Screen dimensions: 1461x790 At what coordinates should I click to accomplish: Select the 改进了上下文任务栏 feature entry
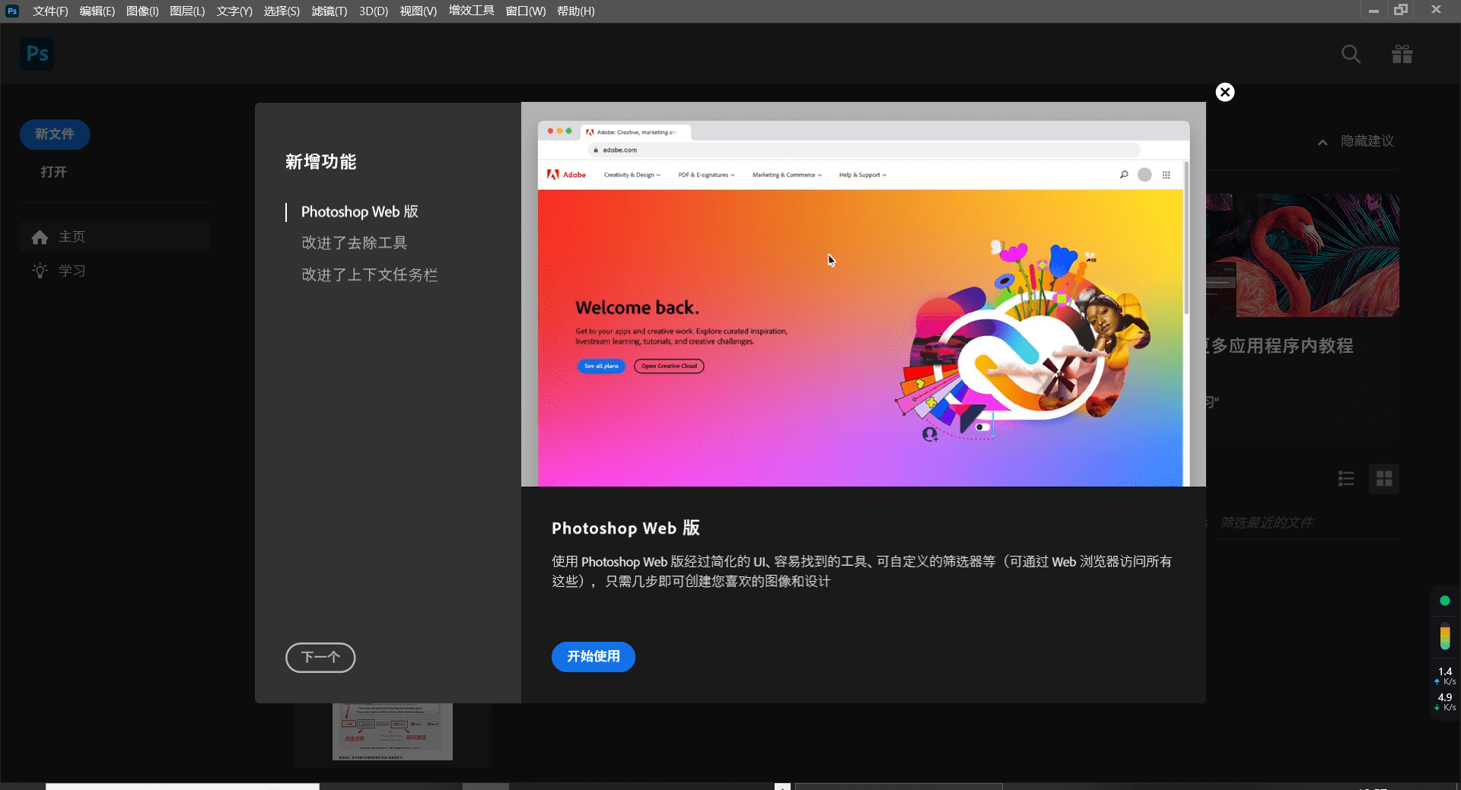coord(370,274)
